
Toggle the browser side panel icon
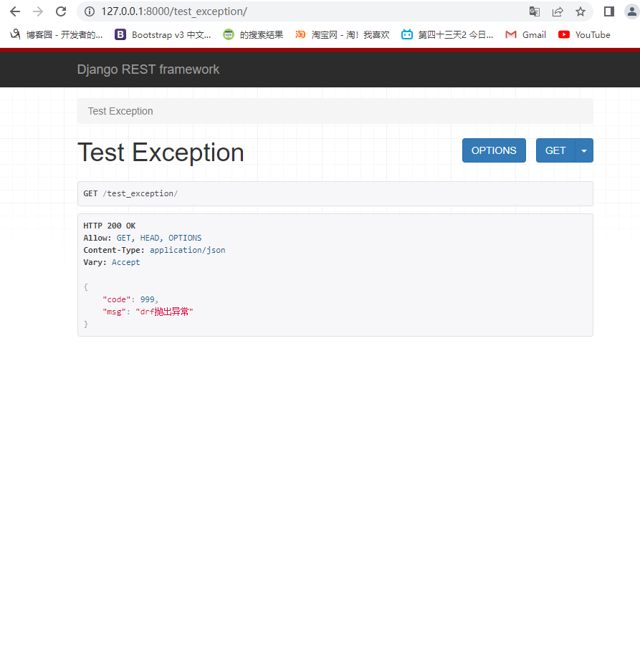pyautogui.click(x=609, y=11)
